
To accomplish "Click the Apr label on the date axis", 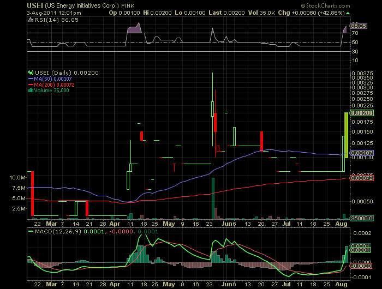I will (115, 224).
